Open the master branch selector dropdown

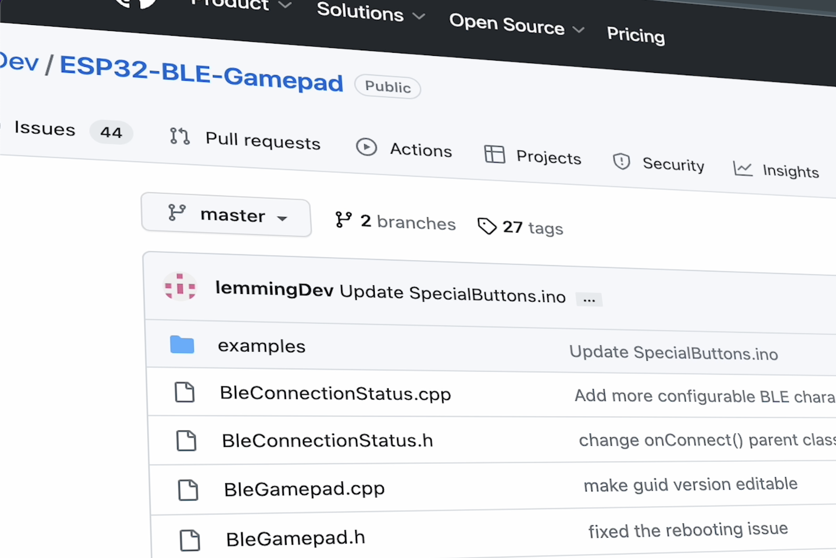pyautogui.click(x=226, y=216)
